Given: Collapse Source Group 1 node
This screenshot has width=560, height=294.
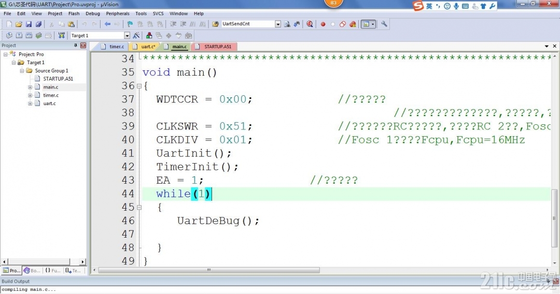Looking at the screenshot, I should [22, 70].
